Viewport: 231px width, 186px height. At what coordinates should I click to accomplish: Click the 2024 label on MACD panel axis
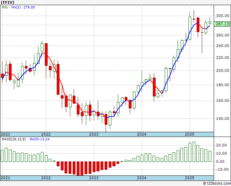pos(142,178)
